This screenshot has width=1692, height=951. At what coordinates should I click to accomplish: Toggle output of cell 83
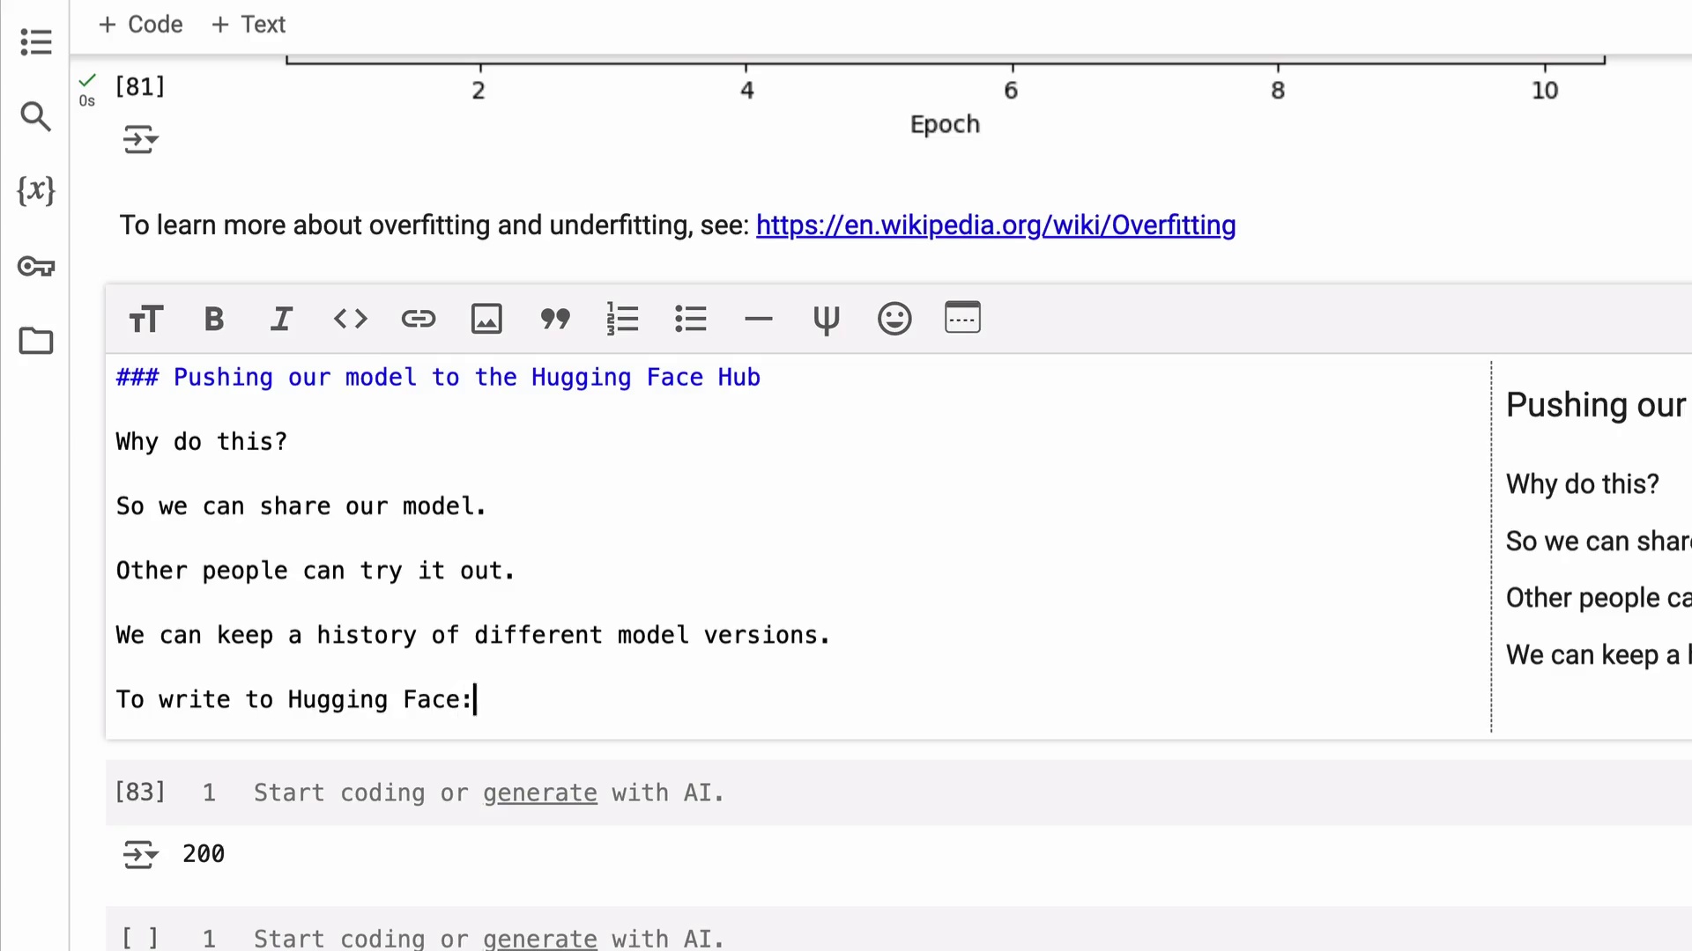point(141,854)
